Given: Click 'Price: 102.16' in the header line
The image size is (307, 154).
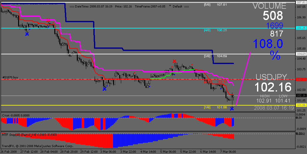Looking at the screenshot, I should 123,7.
